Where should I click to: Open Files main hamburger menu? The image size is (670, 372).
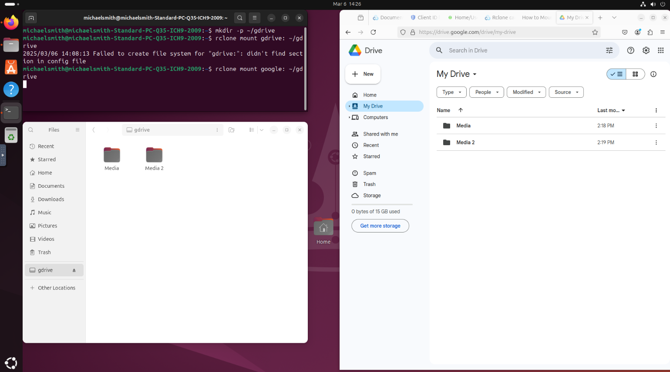coord(77,130)
